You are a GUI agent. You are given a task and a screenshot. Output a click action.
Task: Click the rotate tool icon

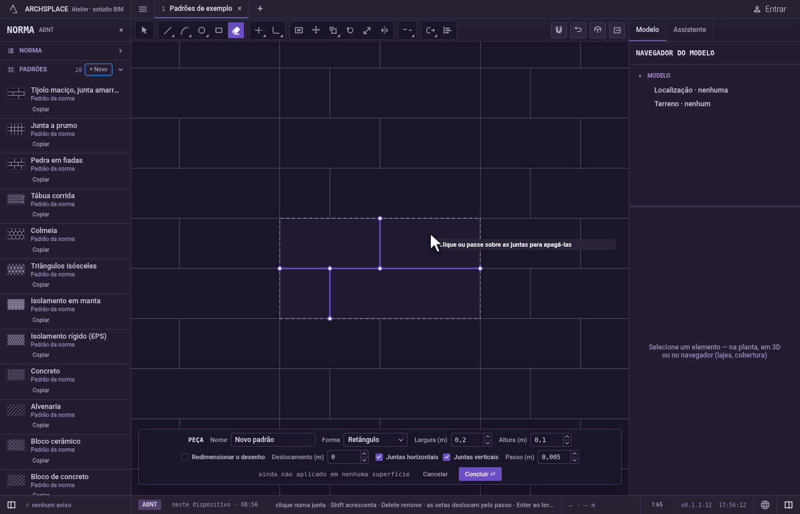(x=350, y=30)
